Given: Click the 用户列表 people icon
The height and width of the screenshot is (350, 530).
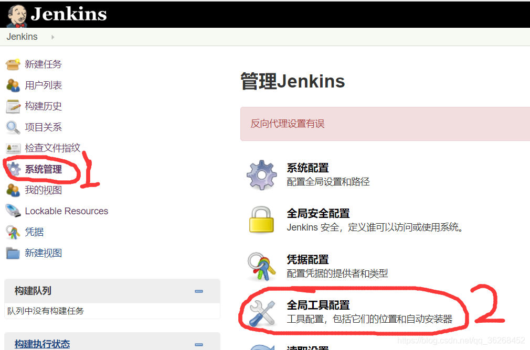Looking at the screenshot, I should tap(13, 85).
